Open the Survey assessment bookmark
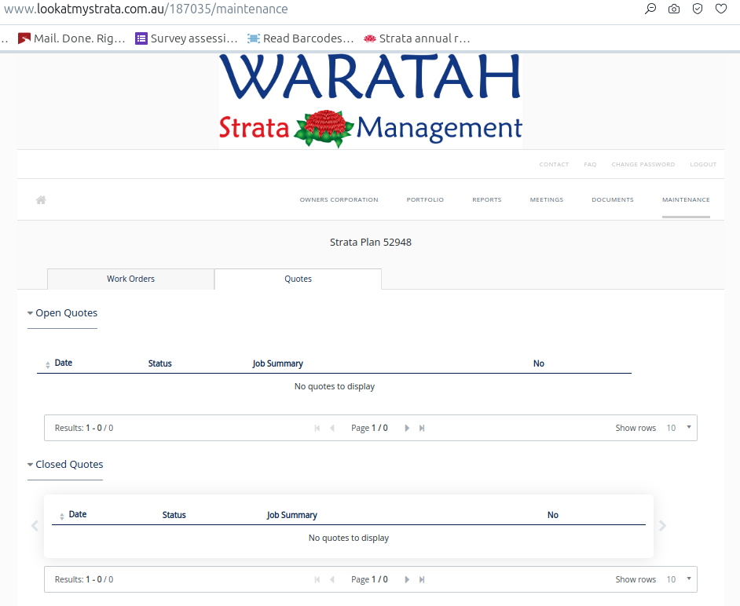The image size is (740, 606). [x=186, y=38]
